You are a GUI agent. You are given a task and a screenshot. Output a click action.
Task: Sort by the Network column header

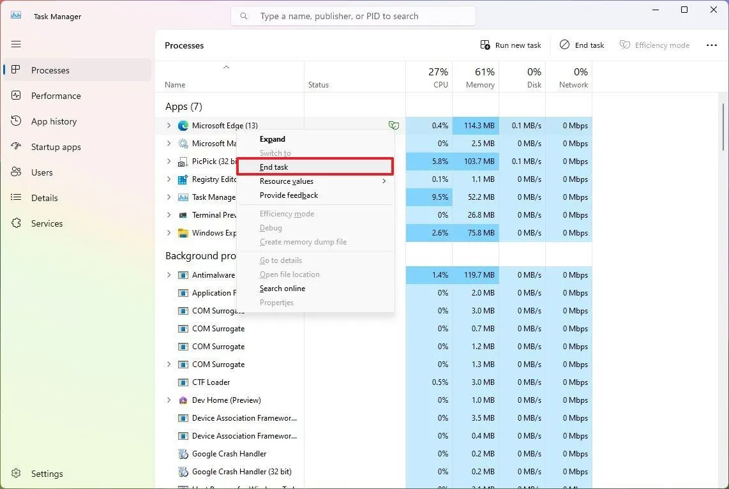[569, 77]
